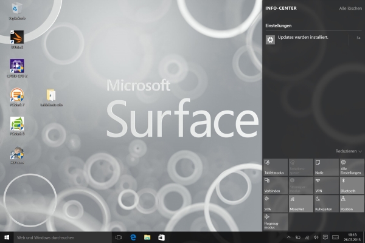This screenshot has width=365, height=243.
Task: Click the Verbinden quick action tile
Action: click(276, 185)
